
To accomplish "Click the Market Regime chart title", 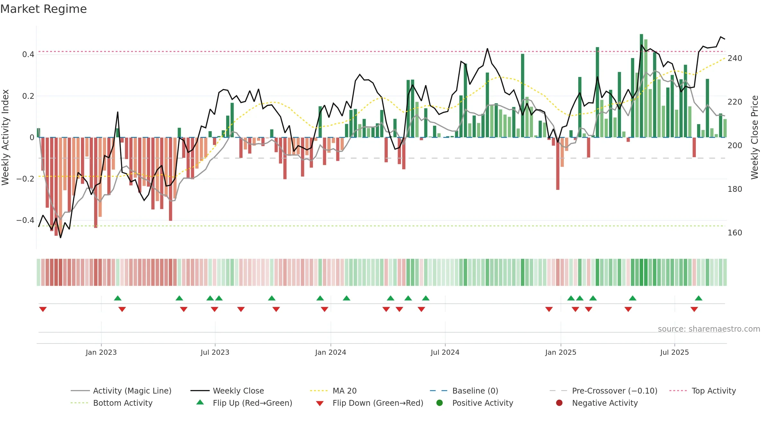I will 43,9.
